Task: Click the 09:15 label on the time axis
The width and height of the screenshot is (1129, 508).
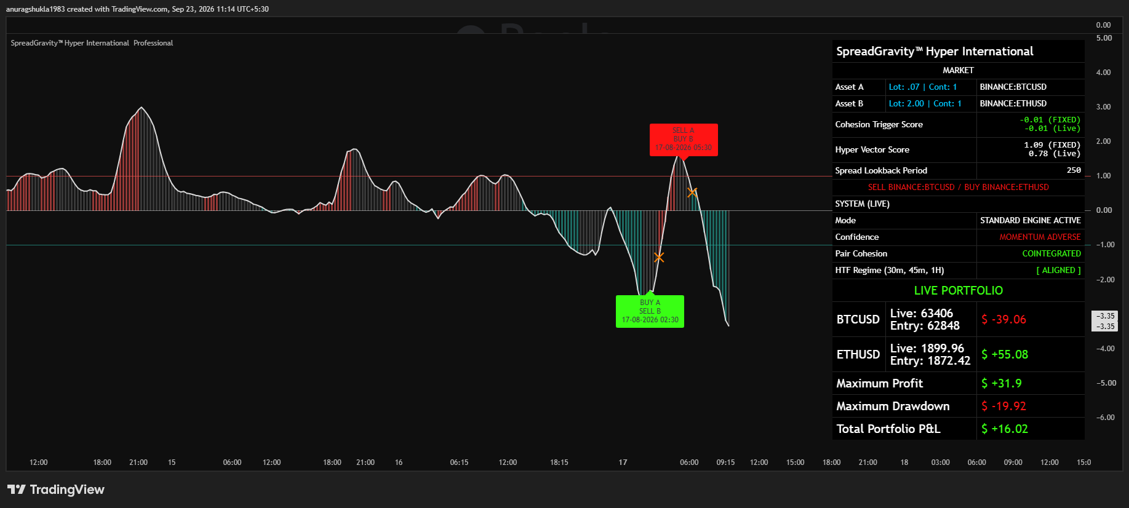Action: coord(725,462)
